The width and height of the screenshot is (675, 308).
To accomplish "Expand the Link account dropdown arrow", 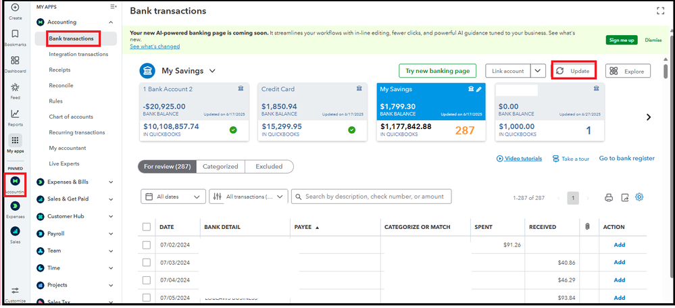I will point(538,71).
